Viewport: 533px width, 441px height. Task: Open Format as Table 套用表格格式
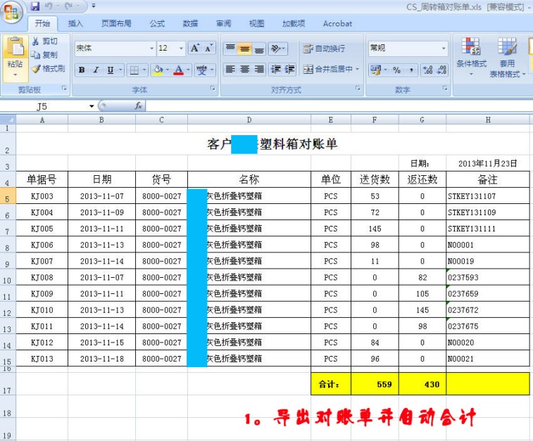[507, 57]
